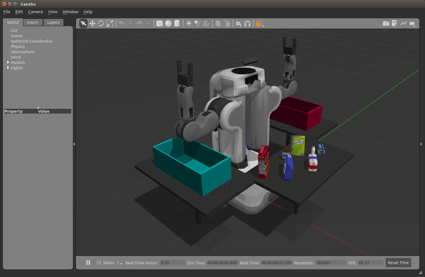Enable the Snap magnet tool
The height and width of the screenshot is (277, 425).
247,24
